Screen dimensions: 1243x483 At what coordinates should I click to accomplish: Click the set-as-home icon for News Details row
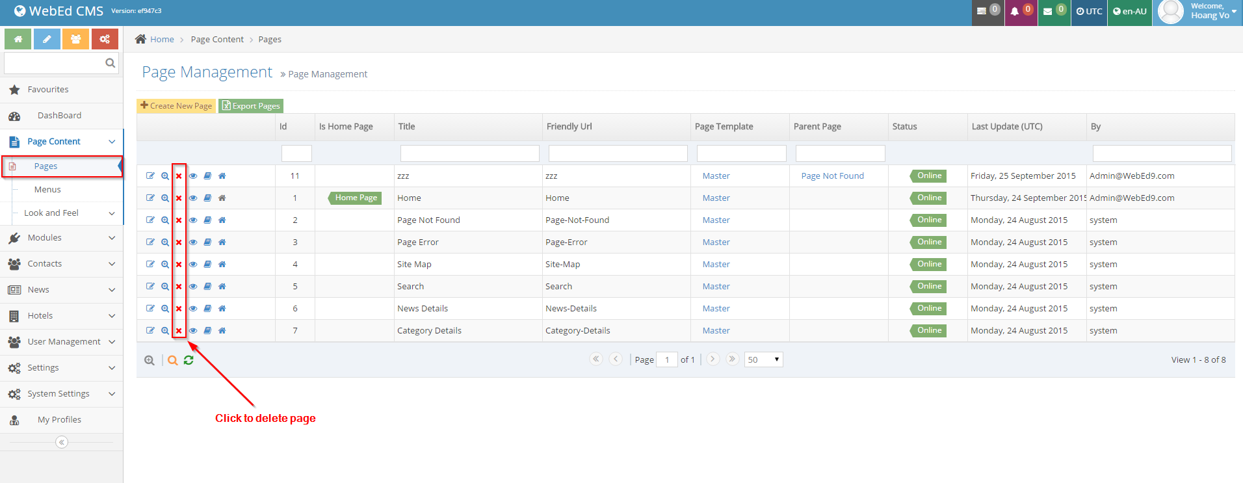[x=222, y=309]
